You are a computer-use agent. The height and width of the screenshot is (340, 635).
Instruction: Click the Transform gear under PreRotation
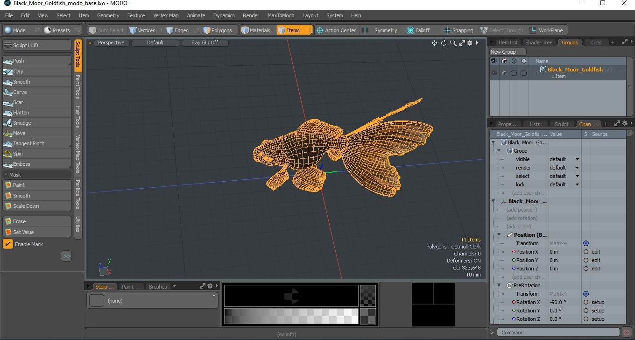586,294
